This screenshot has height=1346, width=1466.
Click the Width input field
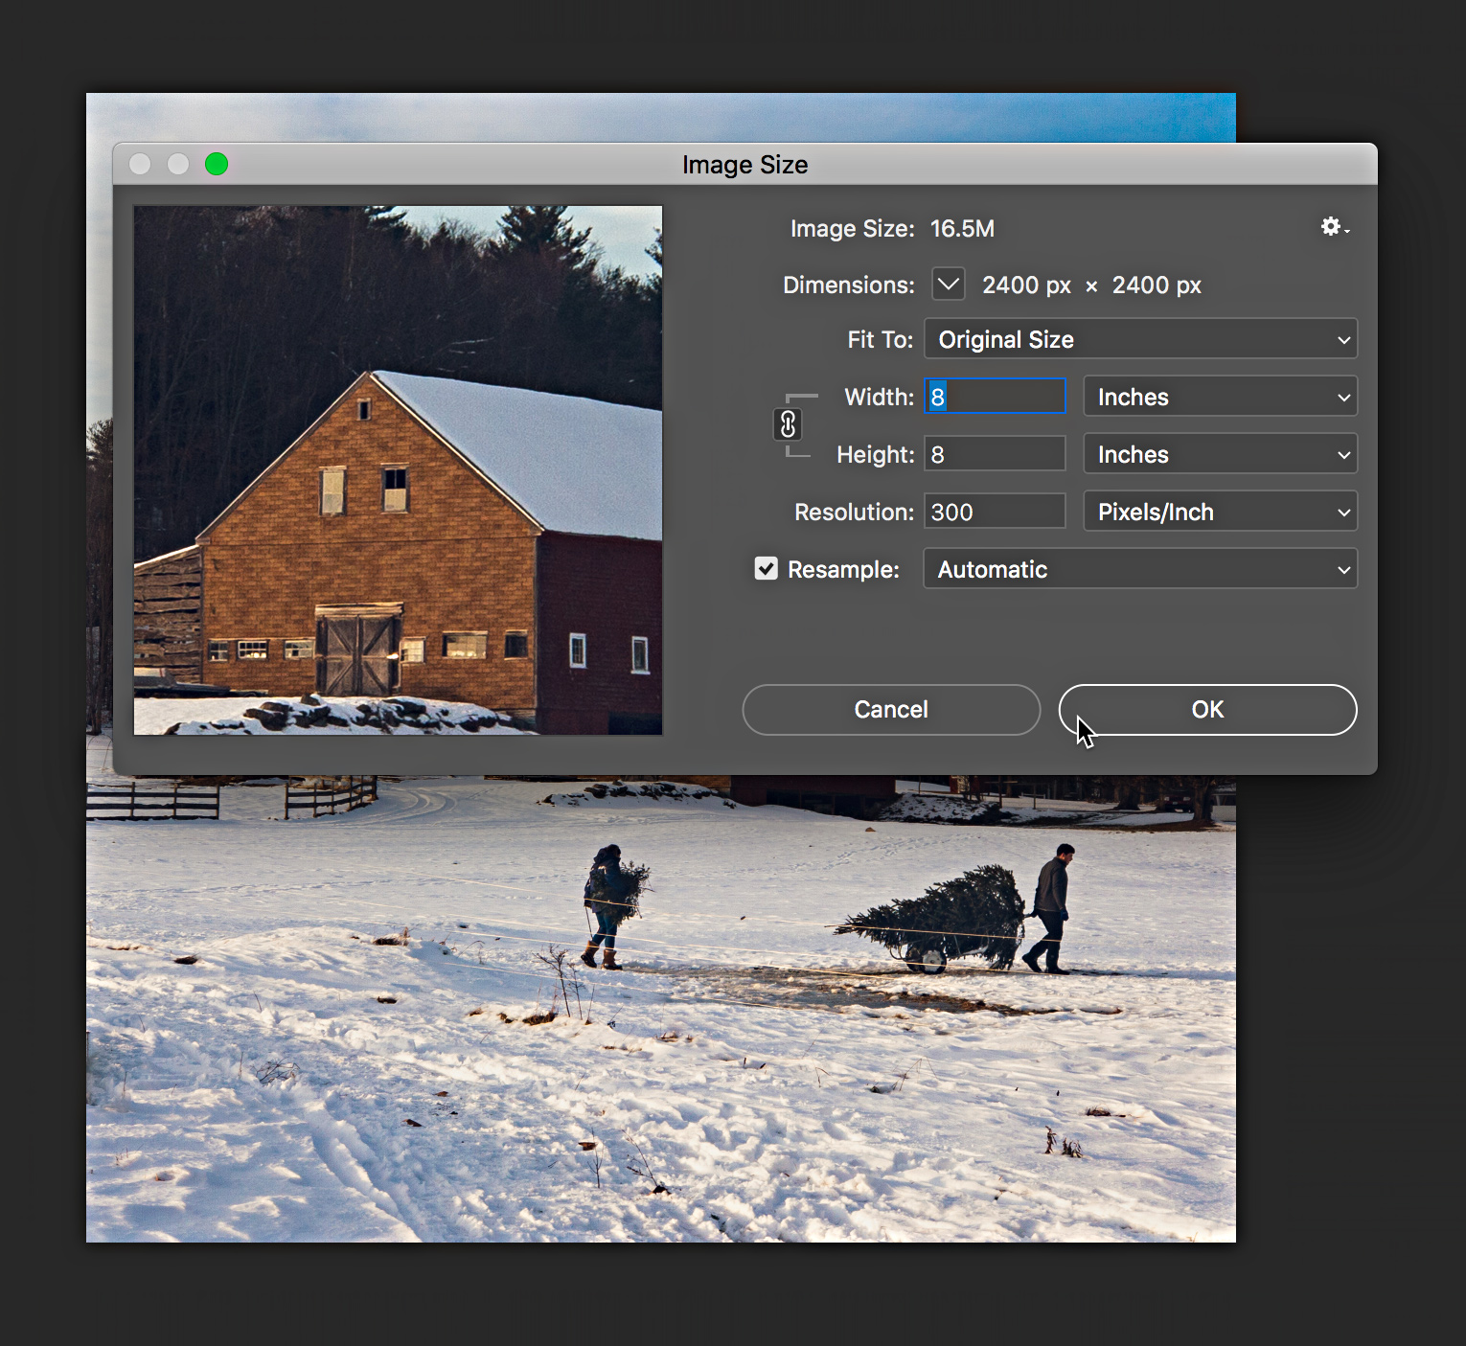[x=994, y=396]
